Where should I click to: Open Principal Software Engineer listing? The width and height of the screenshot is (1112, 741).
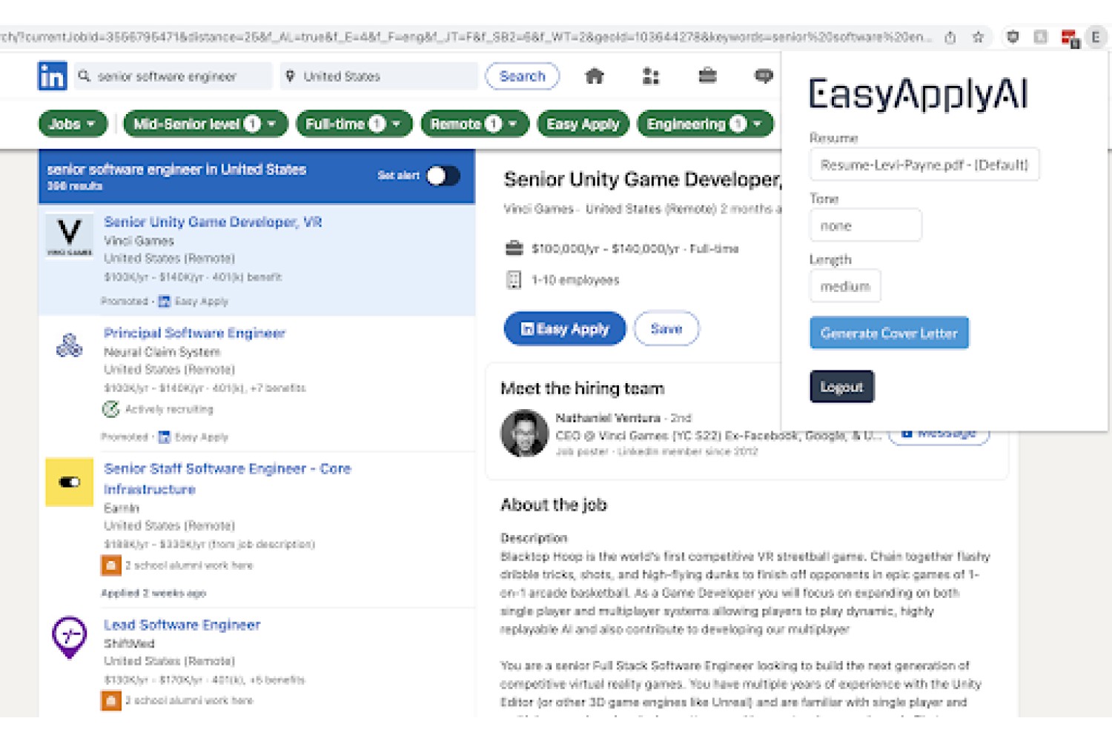[x=194, y=333]
